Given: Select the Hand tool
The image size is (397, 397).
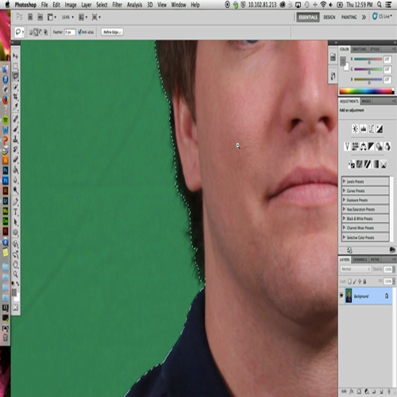Looking at the screenshot, I should pyautogui.click(x=15, y=264).
